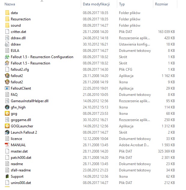This screenshot has width=186, height=190.
Task: Click the fallout2 Ikona Vault Boy icon
Action: tap(7, 82)
